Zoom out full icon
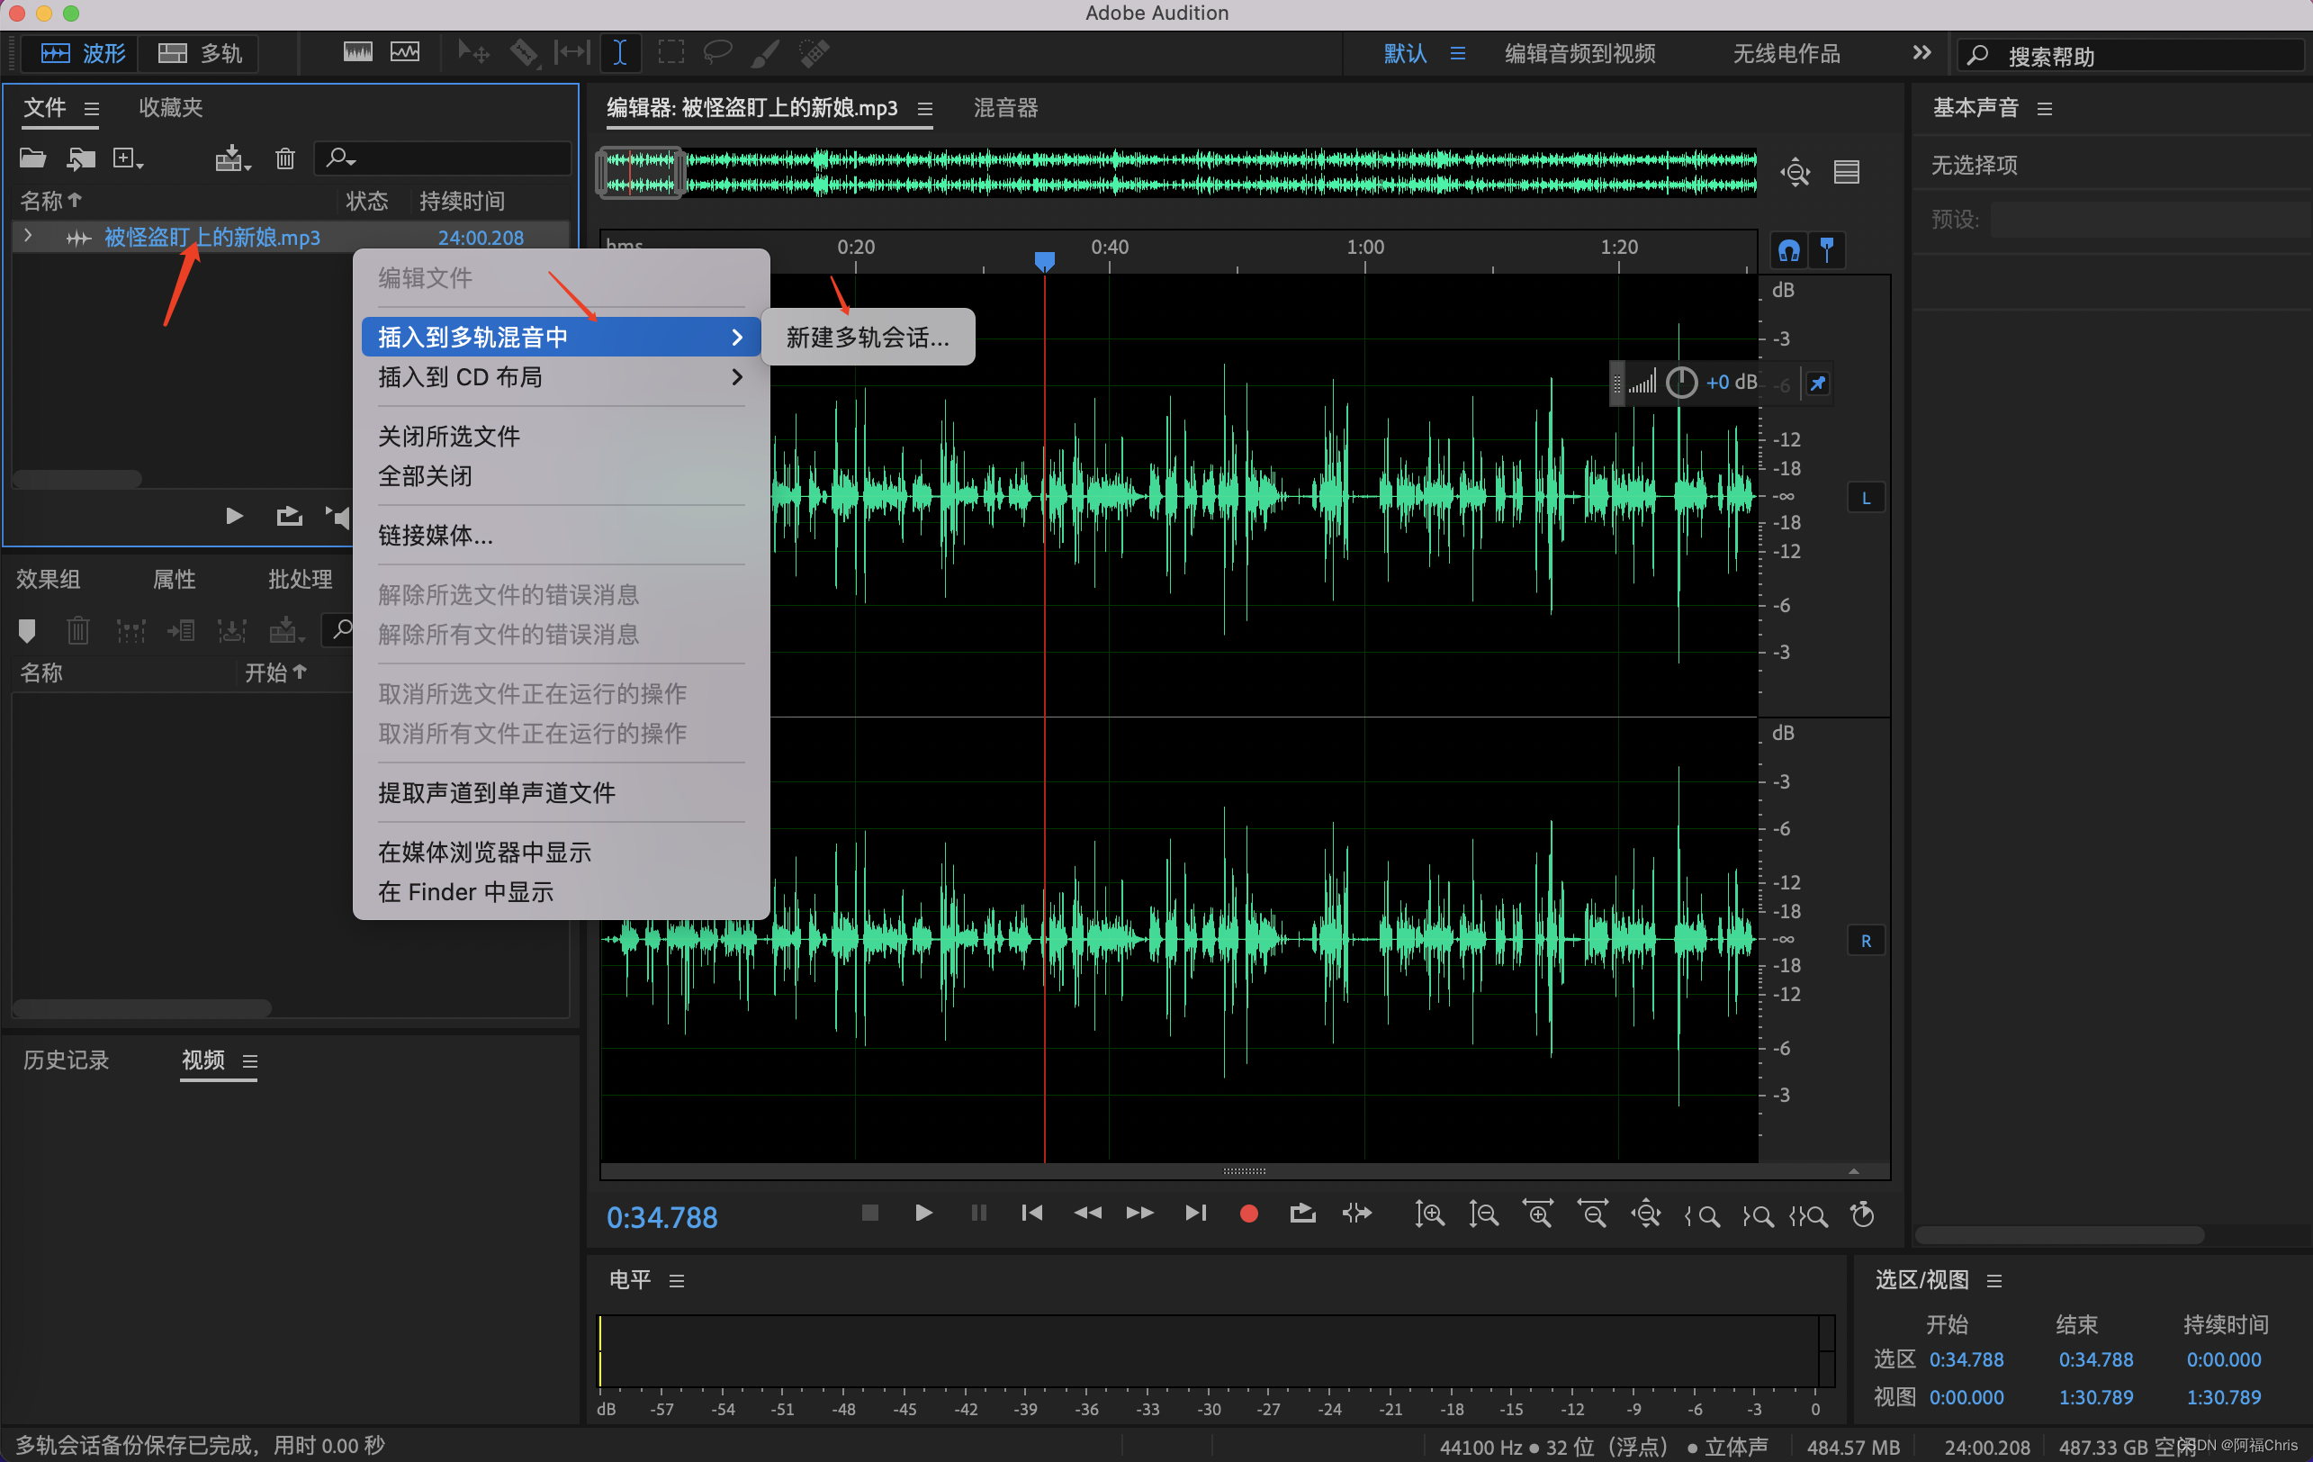The width and height of the screenshot is (2313, 1462). [x=1645, y=1214]
